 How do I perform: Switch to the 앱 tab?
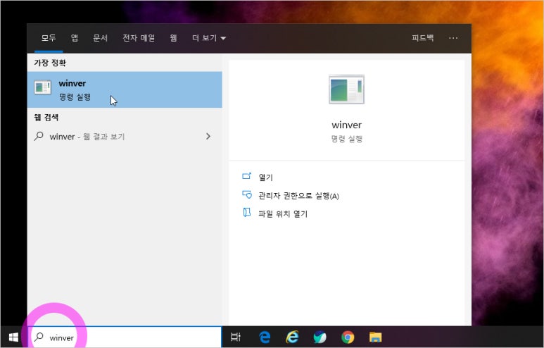click(75, 37)
